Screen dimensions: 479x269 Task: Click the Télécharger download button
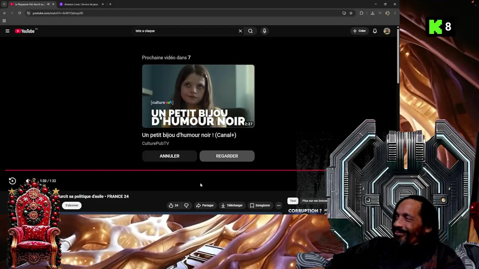tap(232, 205)
